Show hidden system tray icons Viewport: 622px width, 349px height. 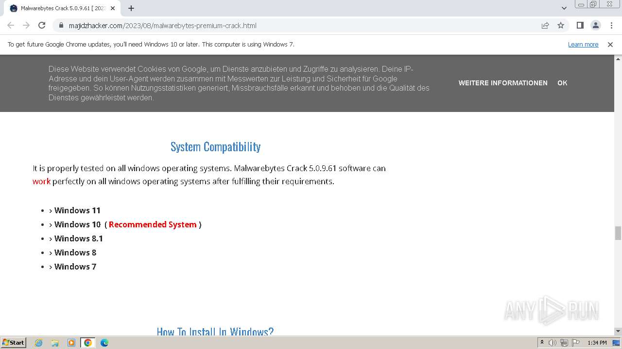tap(542, 343)
